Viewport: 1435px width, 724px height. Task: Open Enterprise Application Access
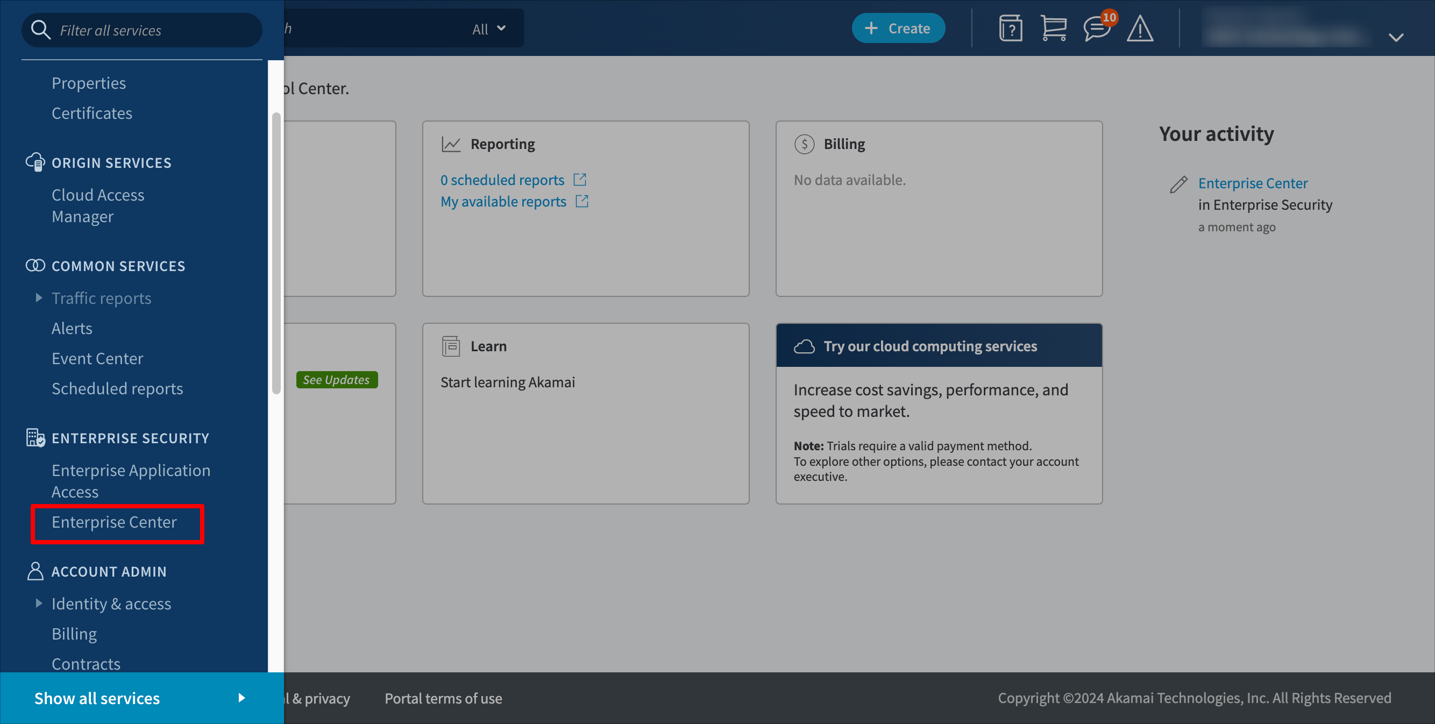pyautogui.click(x=131, y=481)
